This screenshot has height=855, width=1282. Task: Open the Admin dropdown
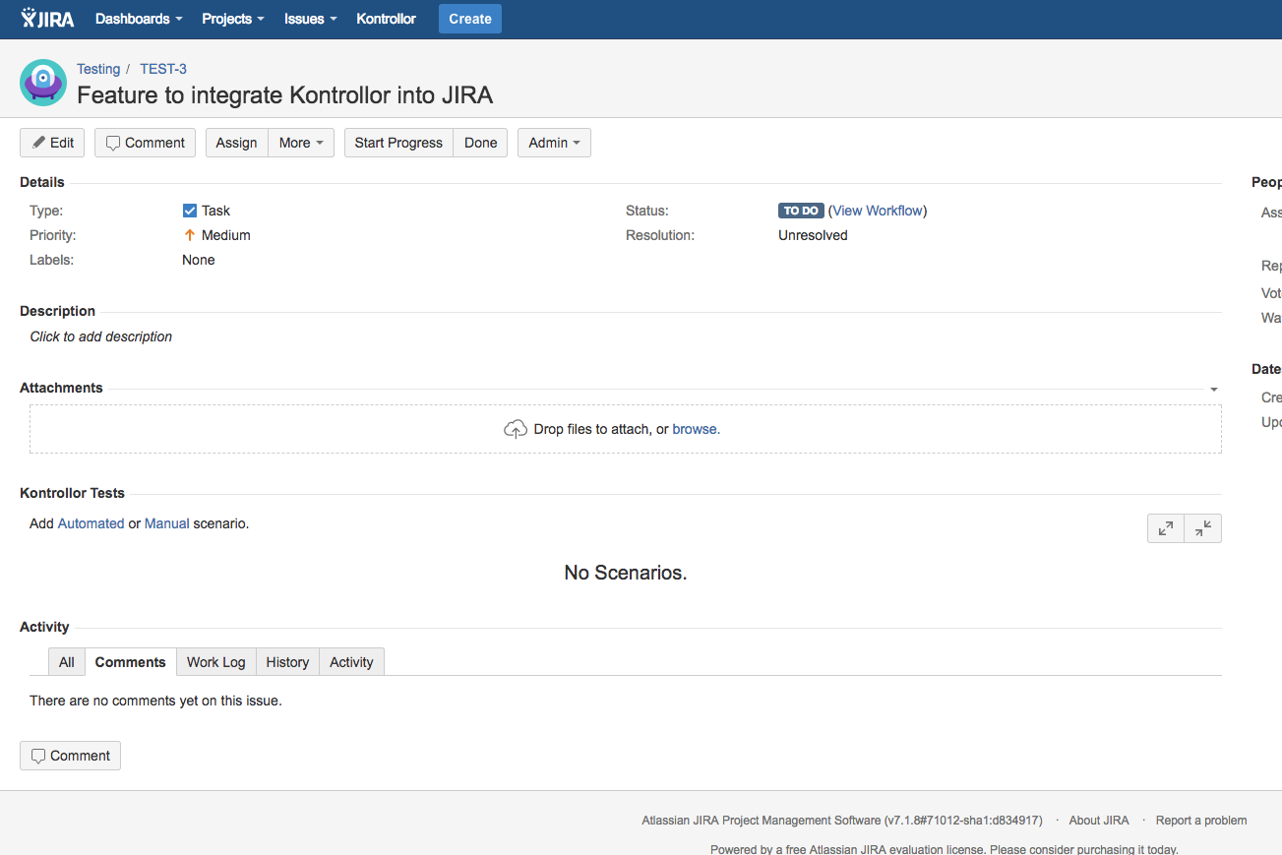coord(554,143)
